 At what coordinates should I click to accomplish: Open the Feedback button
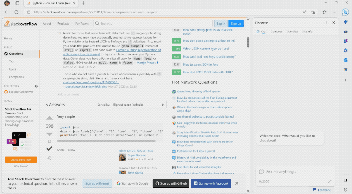coord(321,190)
